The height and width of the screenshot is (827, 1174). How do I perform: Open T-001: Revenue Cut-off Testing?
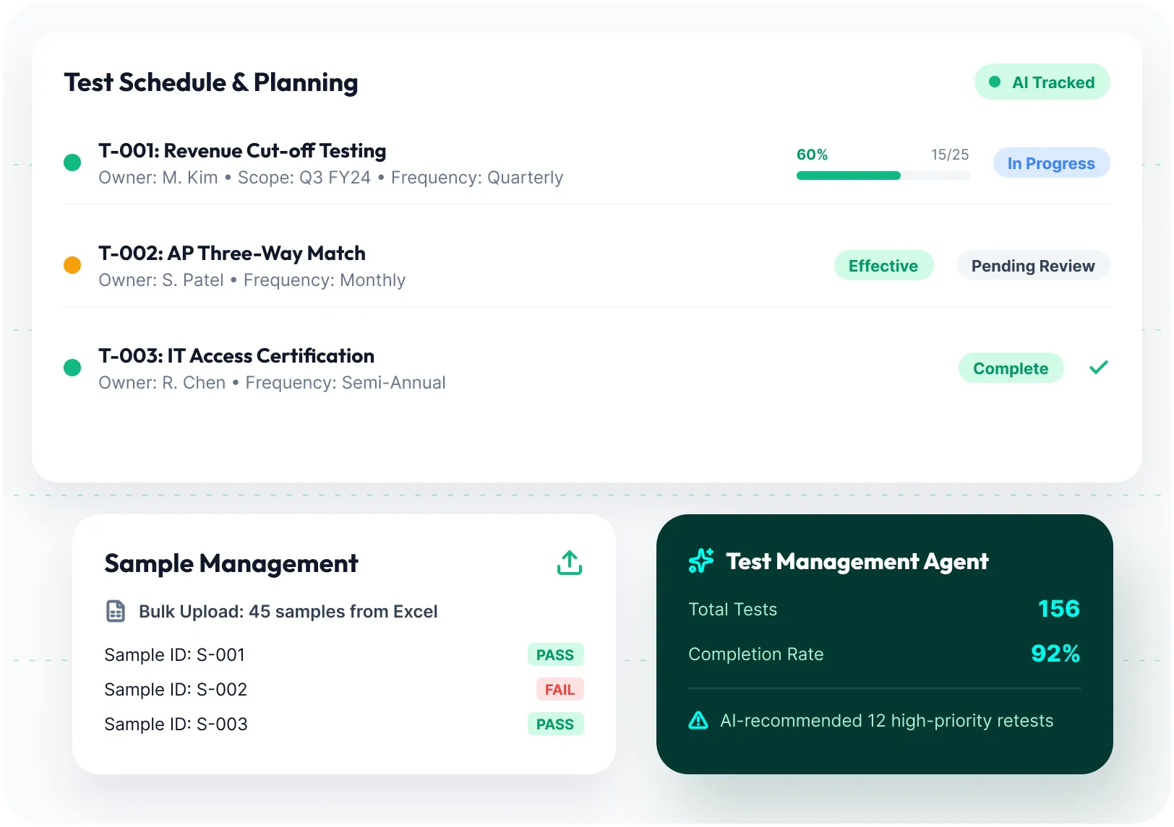[x=242, y=150]
